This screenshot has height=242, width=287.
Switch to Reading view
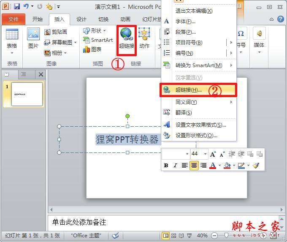[181, 236]
